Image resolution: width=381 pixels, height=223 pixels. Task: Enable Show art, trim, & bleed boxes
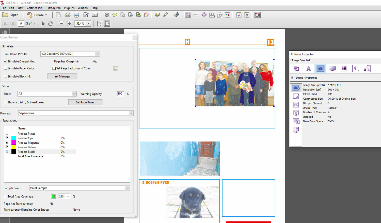[x=5, y=102]
